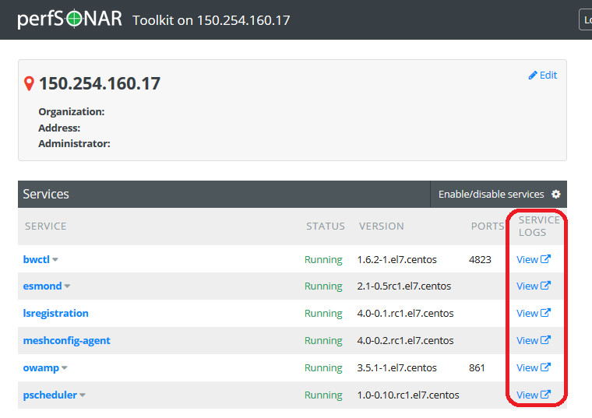View logs for bwctl
592x418 pixels.
click(x=527, y=259)
